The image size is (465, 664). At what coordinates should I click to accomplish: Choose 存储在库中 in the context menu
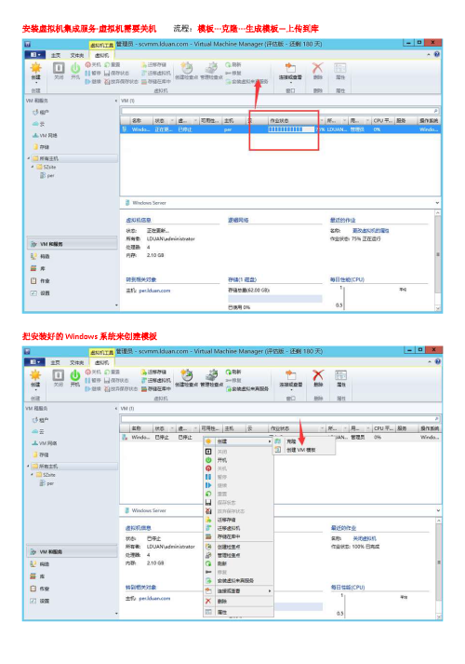click(238, 536)
